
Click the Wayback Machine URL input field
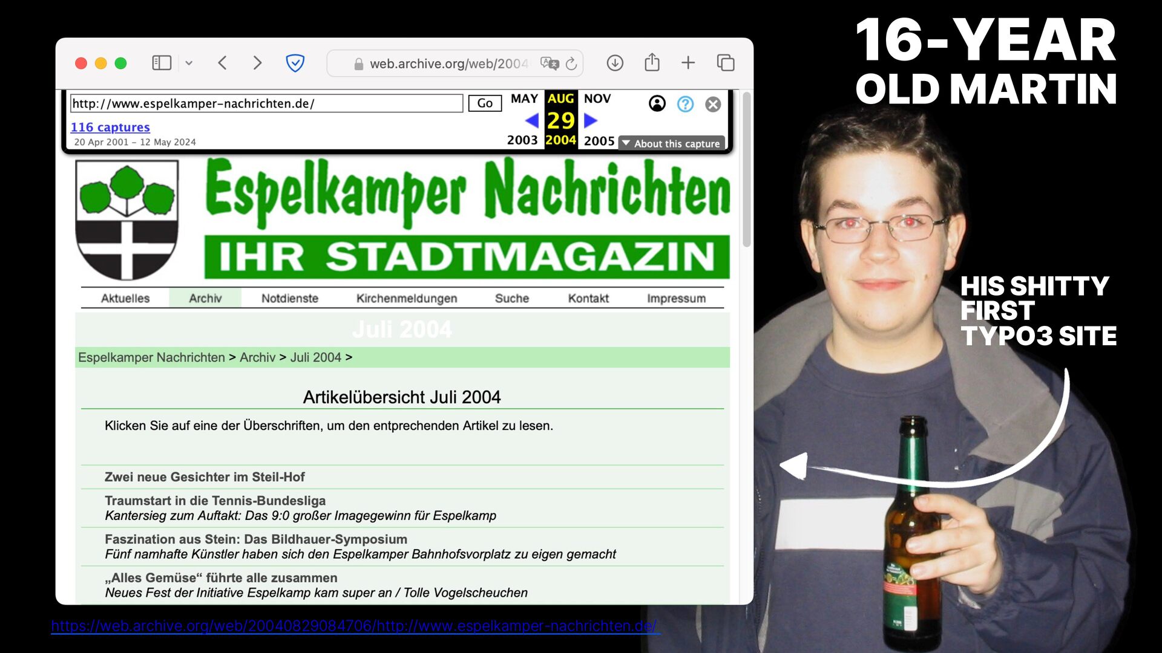point(266,103)
